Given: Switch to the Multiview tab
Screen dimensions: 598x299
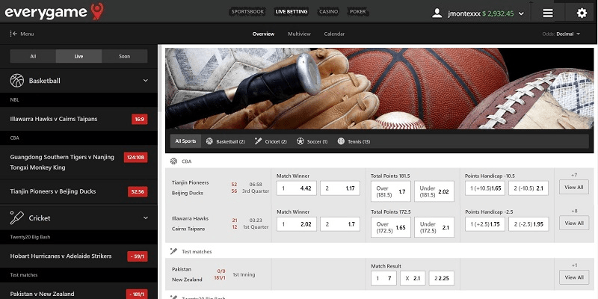Looking at the screenshot, I should tap(300, 34).
